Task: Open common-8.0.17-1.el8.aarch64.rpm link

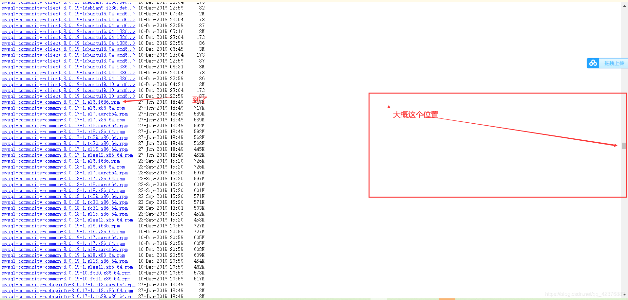Action: pos(65,126)
